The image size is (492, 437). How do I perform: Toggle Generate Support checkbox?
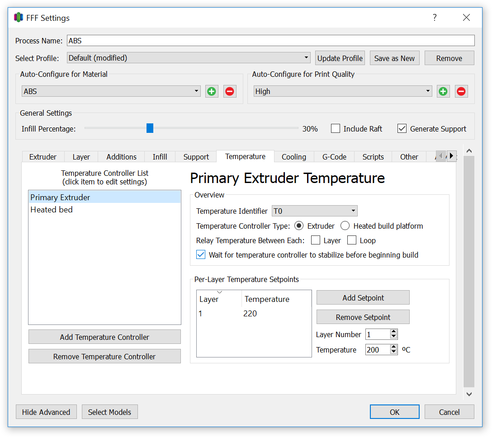pos(402,128)
